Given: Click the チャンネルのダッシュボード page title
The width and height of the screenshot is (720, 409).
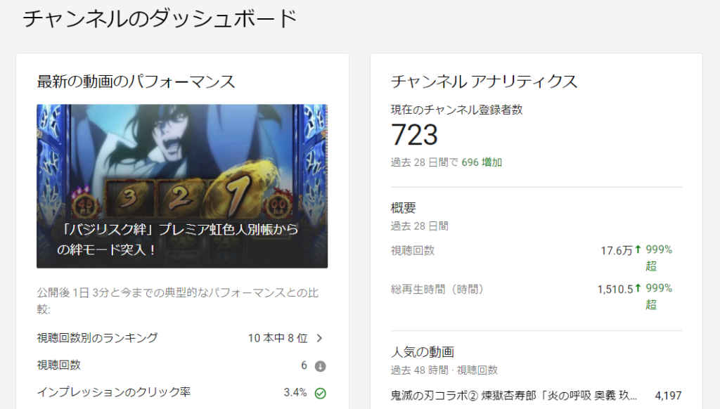Looking at the screenshot, I should [x=160, y=19].
